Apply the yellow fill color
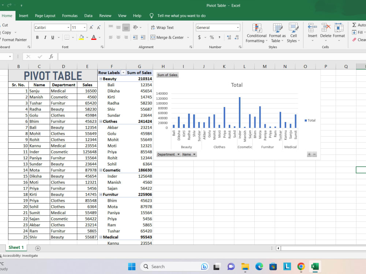The width and height of the screenshot is (366, 274). 81,37
